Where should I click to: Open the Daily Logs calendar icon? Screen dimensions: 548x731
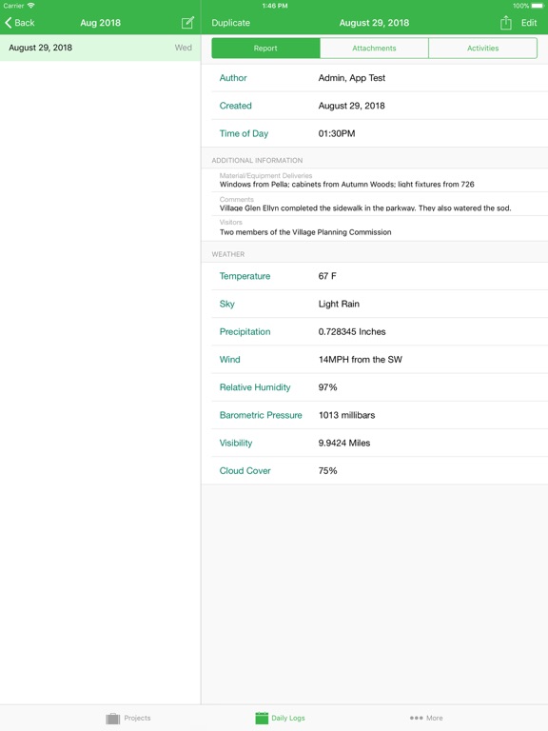point(262,718)
